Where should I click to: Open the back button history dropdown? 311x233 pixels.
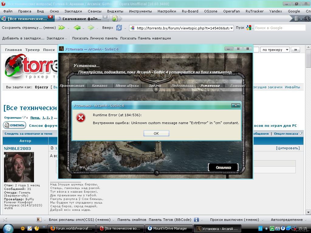[83, 28]
